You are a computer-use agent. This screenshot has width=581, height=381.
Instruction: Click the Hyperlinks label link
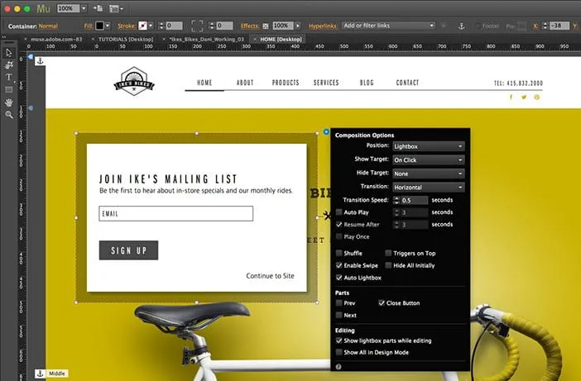[323, 26]
